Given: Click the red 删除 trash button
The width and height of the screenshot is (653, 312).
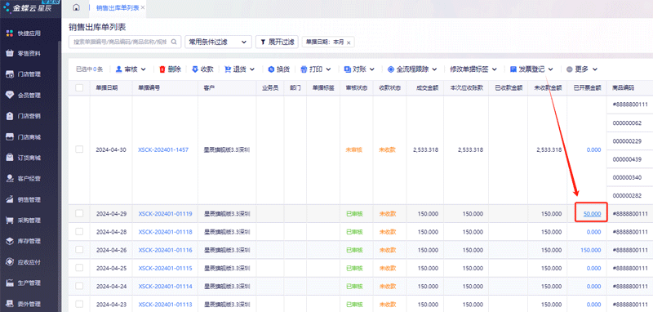Looking at the screenshot, I should pyautogui.click(x=171, y=69).
